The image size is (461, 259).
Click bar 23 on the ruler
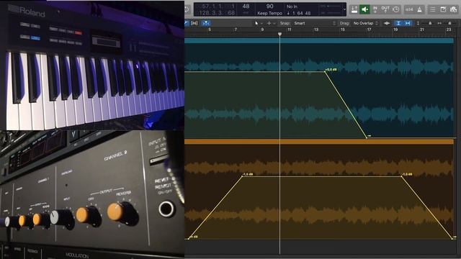point(448,29)
